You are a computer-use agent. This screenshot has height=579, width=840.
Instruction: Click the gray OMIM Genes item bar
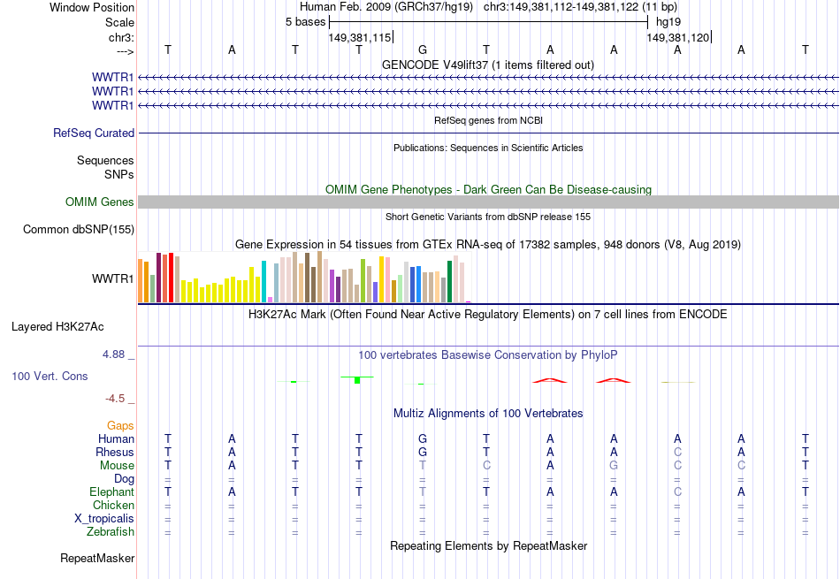point(488,202)
